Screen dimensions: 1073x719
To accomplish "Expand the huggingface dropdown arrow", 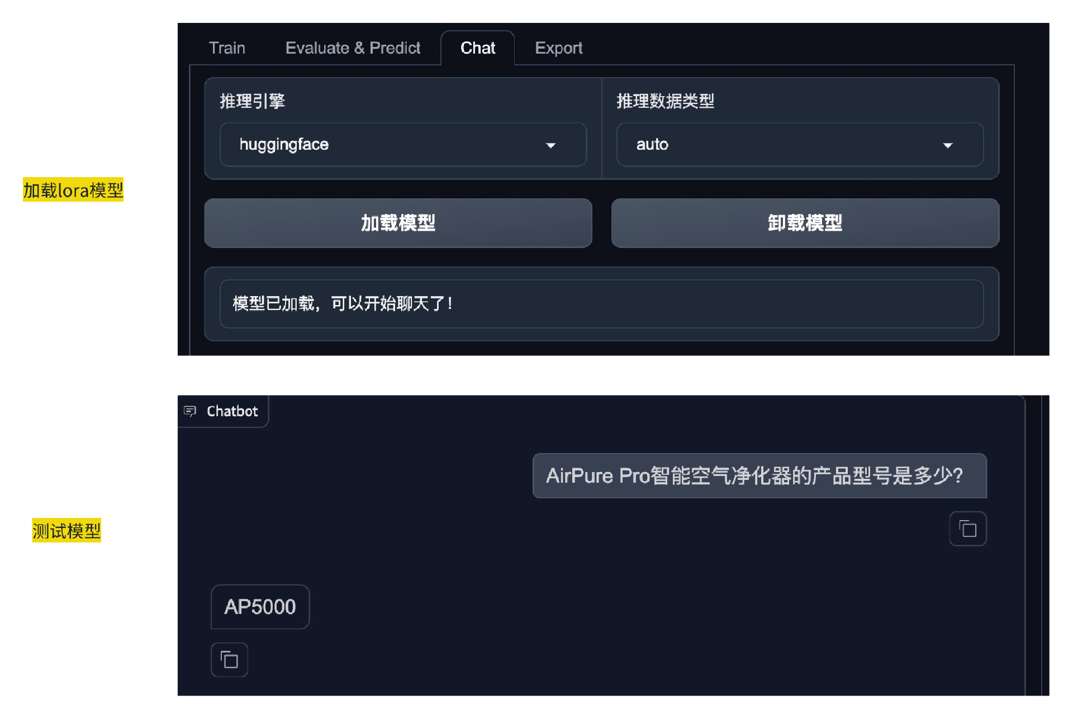I will coord(550,145).
